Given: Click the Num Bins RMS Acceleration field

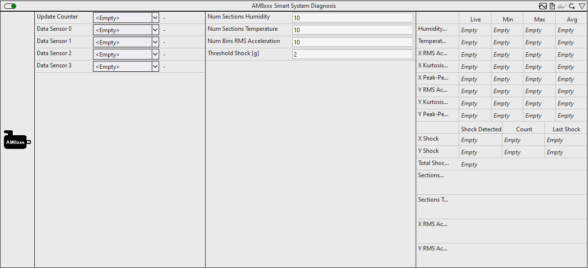Looking at the screenshot, I should pyautogui.click(x=353, y=42).
